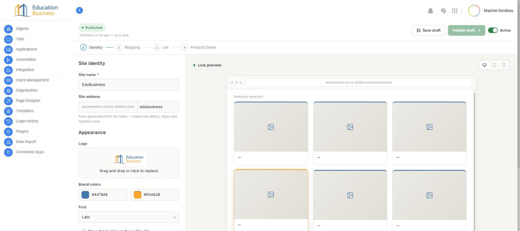
Task: Open the Page Designer tools icon
Action: point(8,101)
